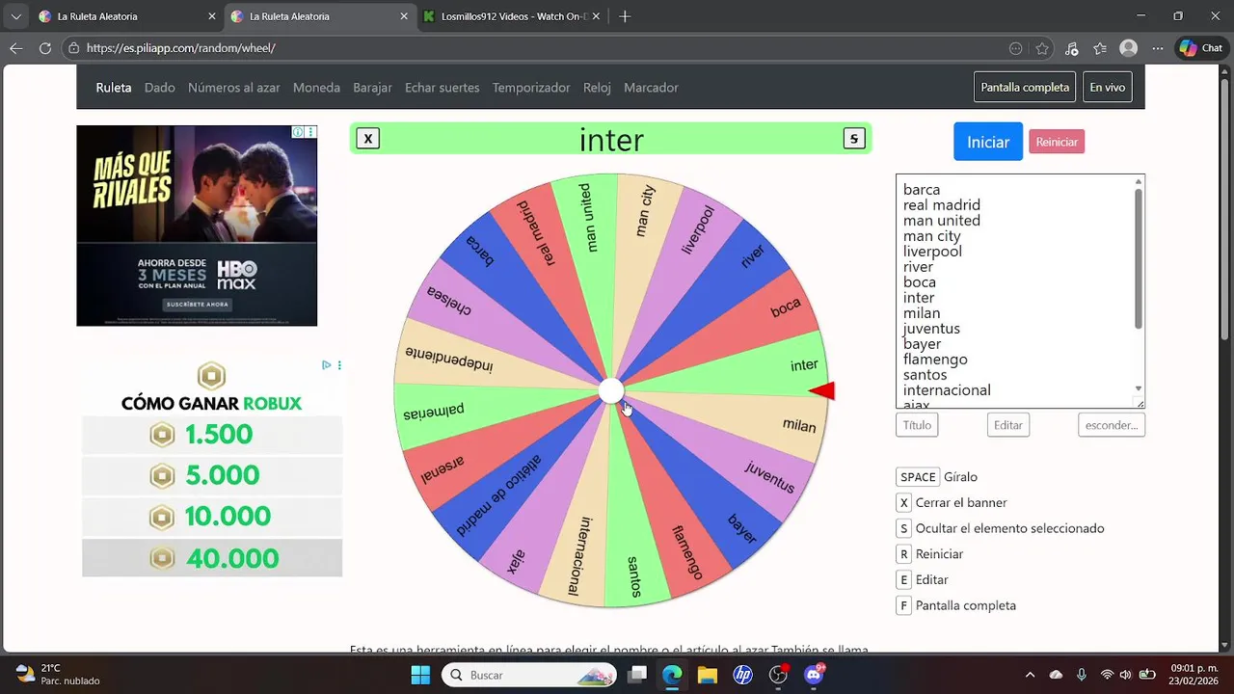
Task: Open the favorites list icon
Action: [x=1100, y=48]
